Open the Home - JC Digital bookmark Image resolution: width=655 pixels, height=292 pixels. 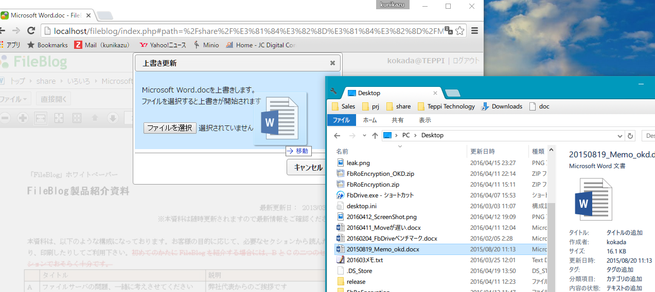pos(260,45)
